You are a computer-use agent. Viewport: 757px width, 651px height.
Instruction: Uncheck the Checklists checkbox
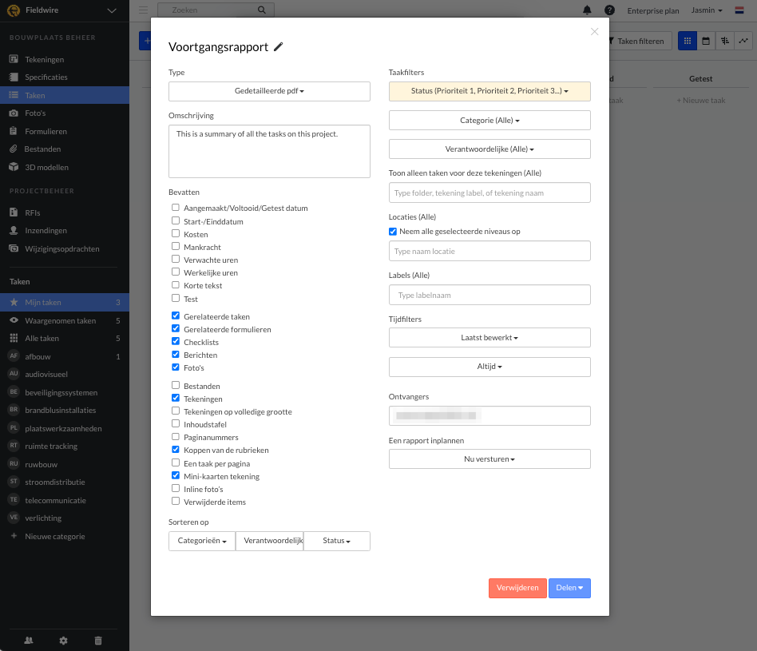(176, 342)
